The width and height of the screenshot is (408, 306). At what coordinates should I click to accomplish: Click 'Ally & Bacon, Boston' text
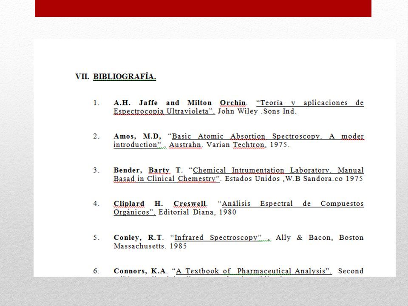[320, 237]
